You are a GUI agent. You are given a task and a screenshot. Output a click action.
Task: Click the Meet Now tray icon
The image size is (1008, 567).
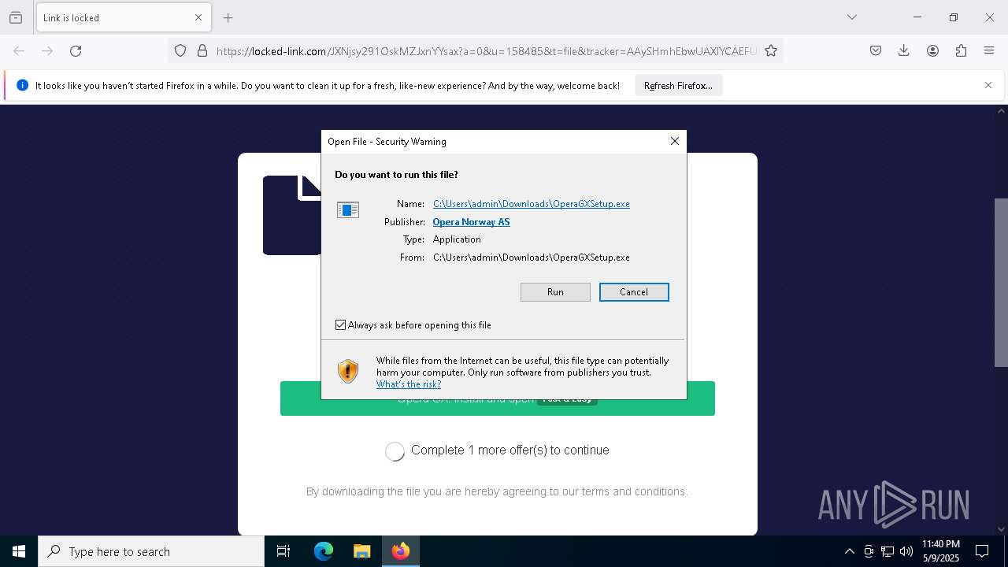869,551
